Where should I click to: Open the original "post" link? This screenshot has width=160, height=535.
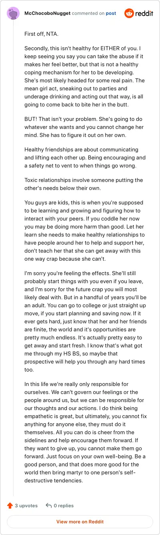111,13
